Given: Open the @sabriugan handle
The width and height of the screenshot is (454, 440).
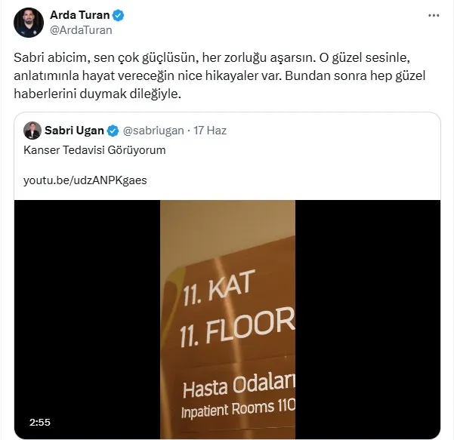Looking at the screenshot, I should [x=153, y=131].
